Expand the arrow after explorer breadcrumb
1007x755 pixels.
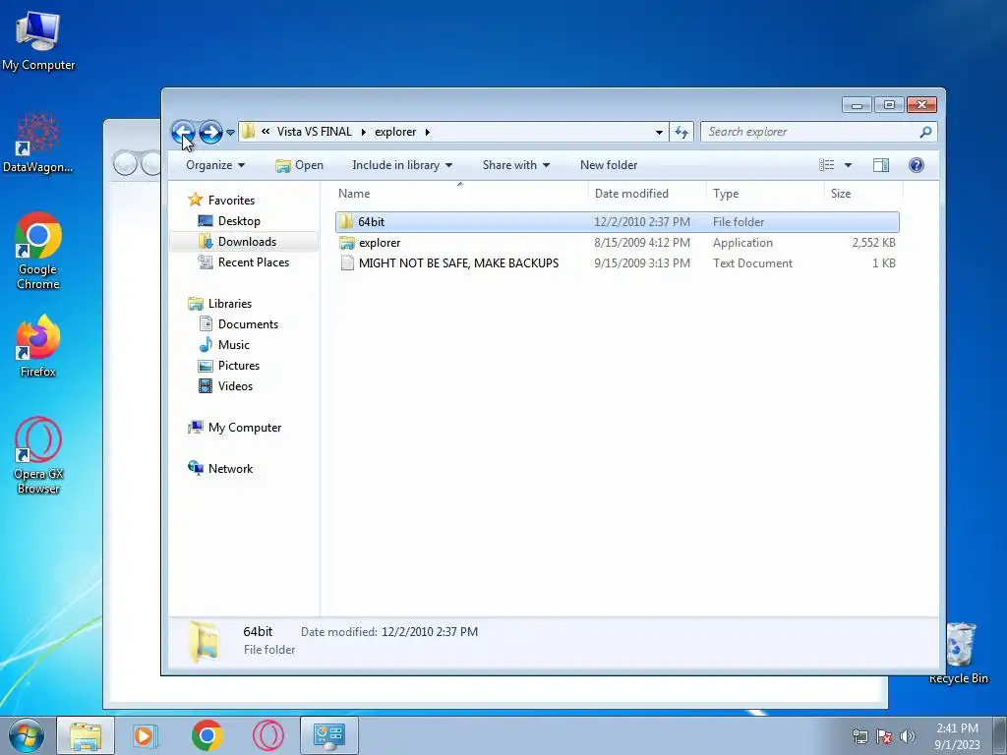tap(427, 132)
